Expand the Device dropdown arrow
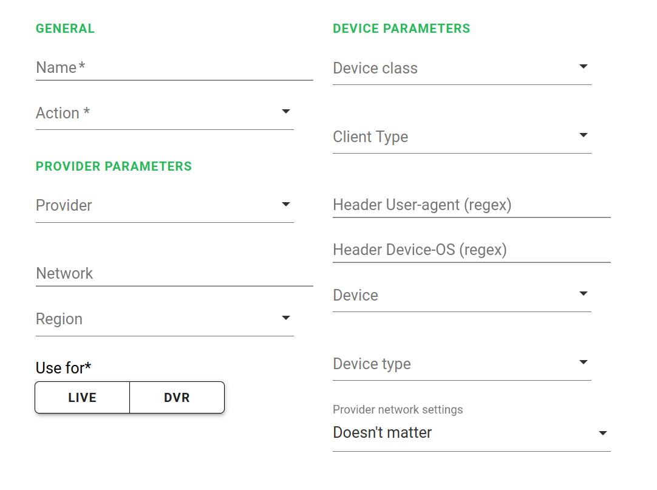Image resolution: width=657 pixels, height=490 pixels. coord(584,294)
